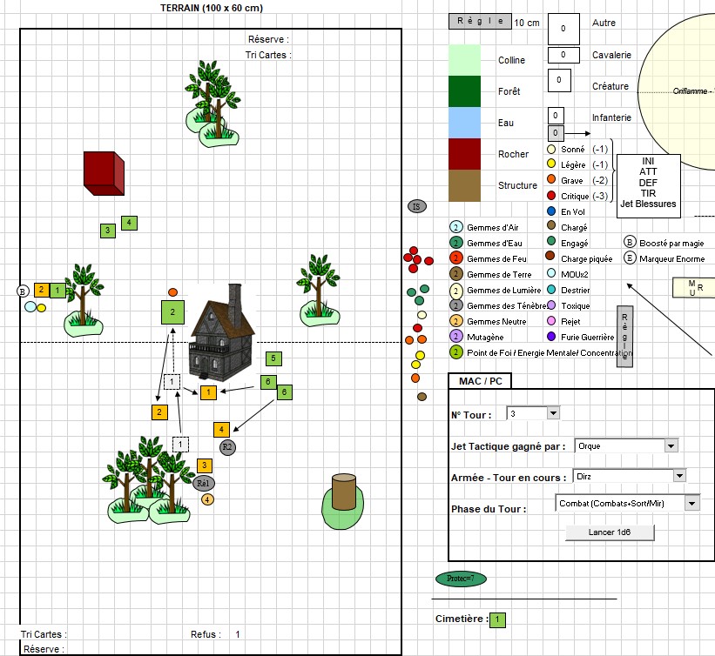Click the green Protec=7 oval marker
The height and width of the screenshot is (656, 715).
[461, 579]
